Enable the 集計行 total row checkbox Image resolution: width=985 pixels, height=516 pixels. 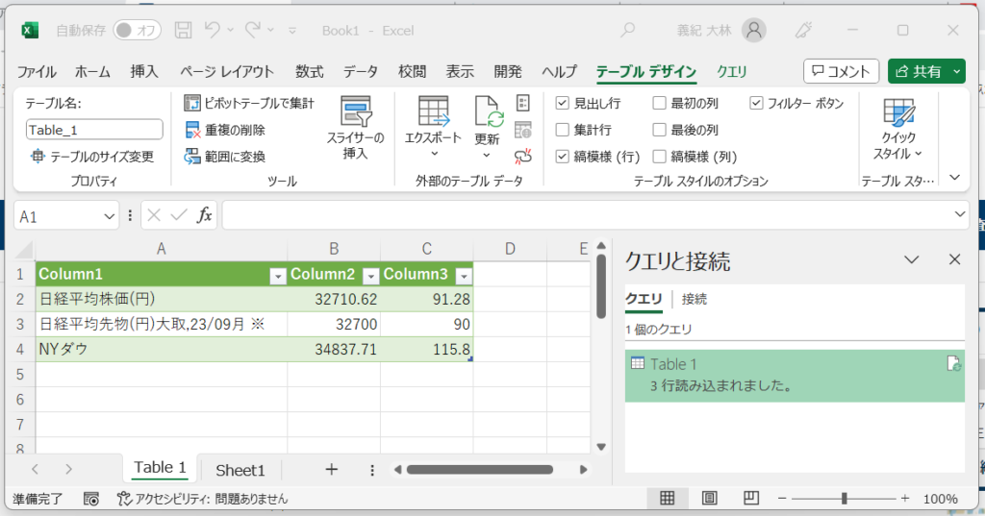(x=563, y=130)
